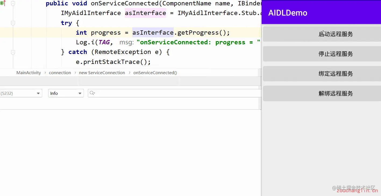Select new ServiceConnection breadcrumb item

coord(102,73)
